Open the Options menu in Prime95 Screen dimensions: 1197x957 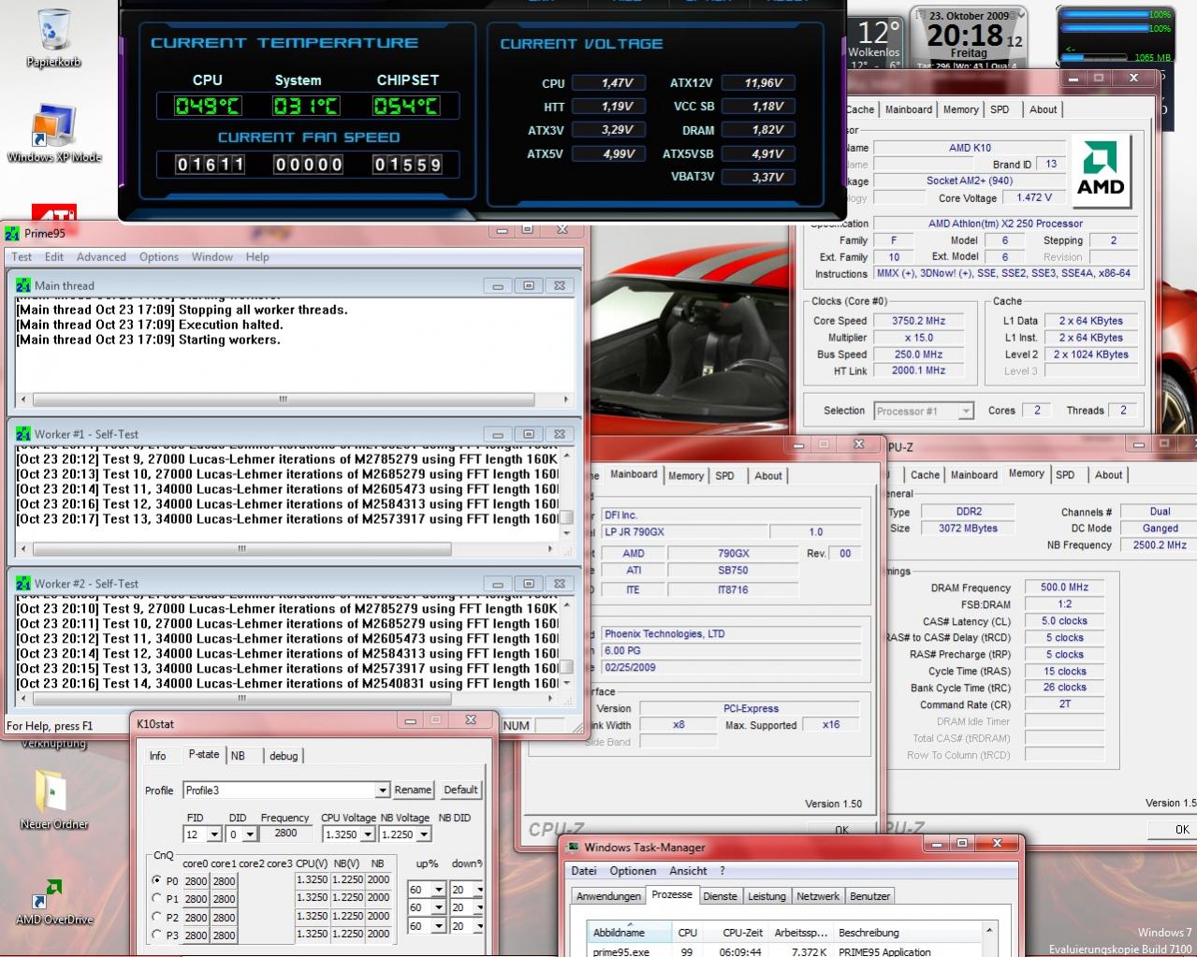[x=159, y=257]
